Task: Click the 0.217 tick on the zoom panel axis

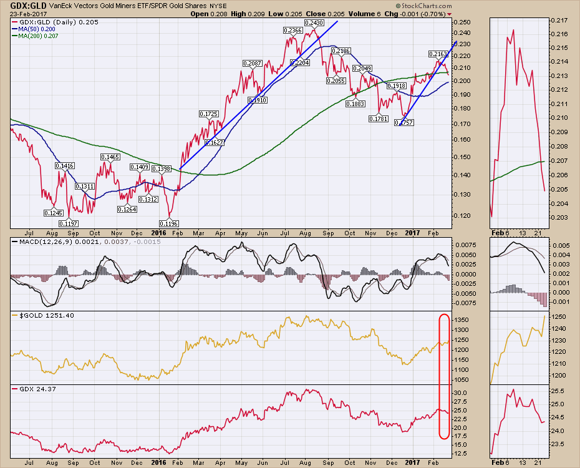Action: (x=559, y=21)
